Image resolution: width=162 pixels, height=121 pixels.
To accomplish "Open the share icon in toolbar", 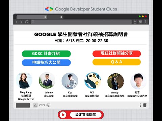I will tap(135, 22).
